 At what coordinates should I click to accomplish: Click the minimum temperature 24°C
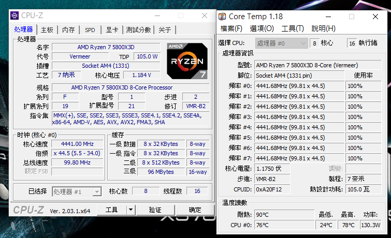click(326, 225)
